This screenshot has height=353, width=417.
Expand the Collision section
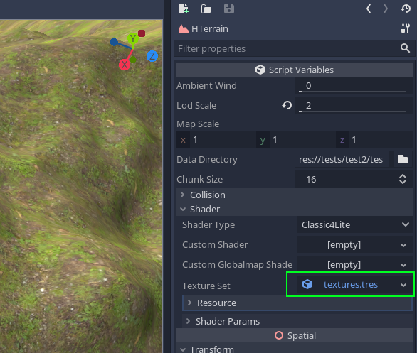click(295, 195)
